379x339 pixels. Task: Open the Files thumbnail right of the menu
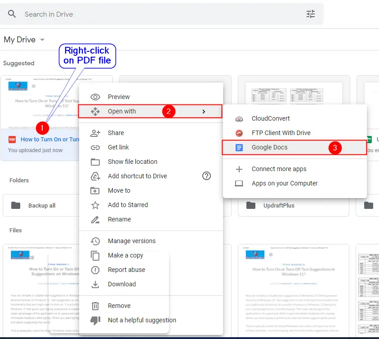[x=294, y=290]
